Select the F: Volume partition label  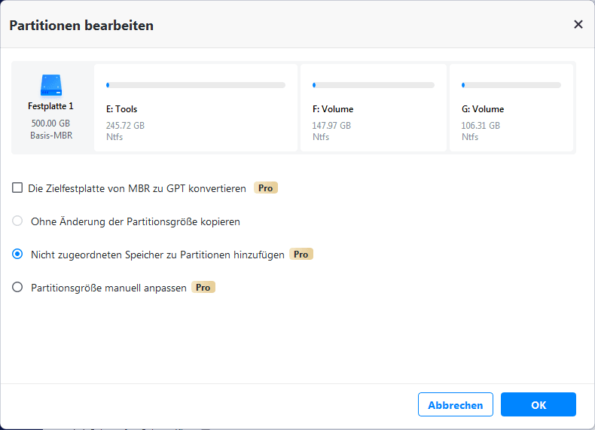pos(333,109)
